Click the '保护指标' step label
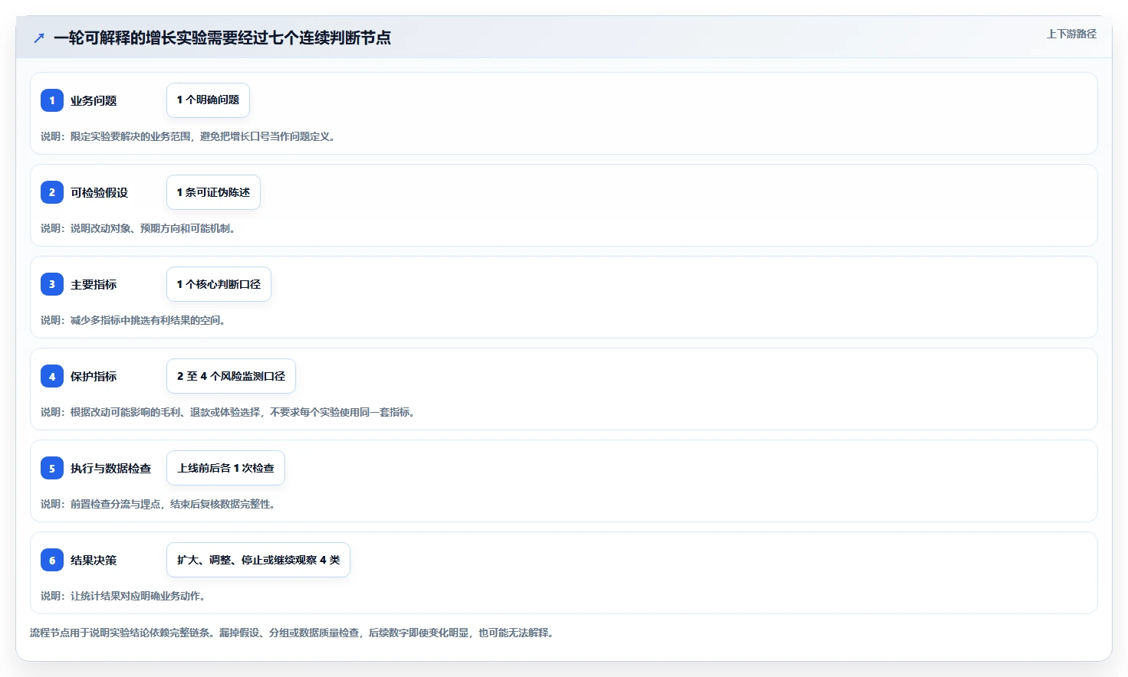 94,376
